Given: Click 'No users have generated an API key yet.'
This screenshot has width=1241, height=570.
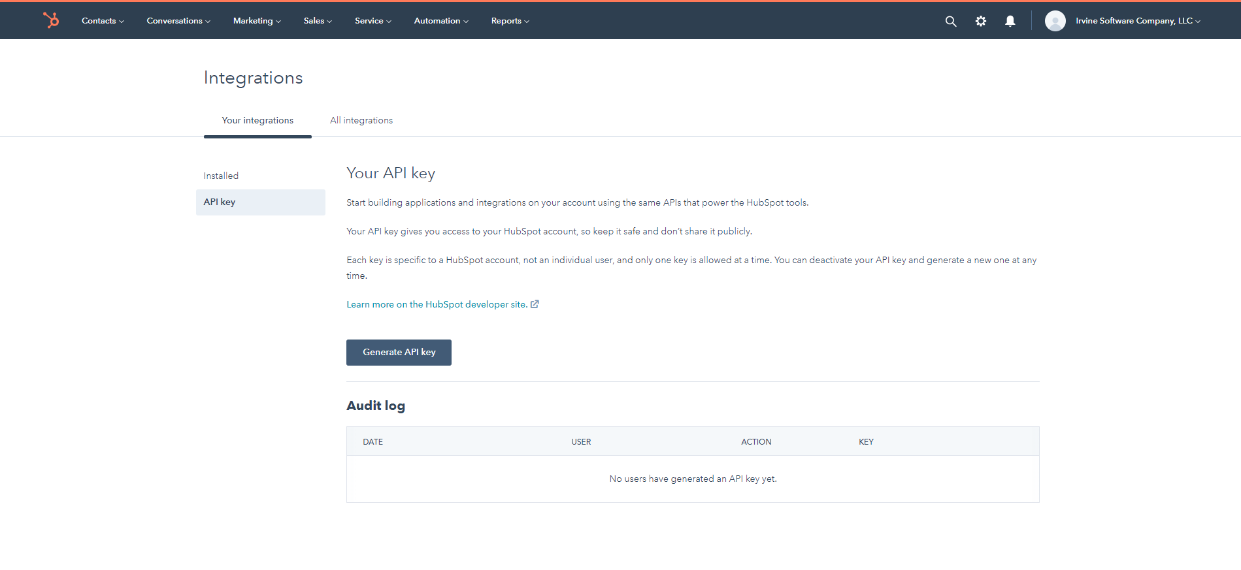Looking at the screenshot, I should click(x=693, y=479).
